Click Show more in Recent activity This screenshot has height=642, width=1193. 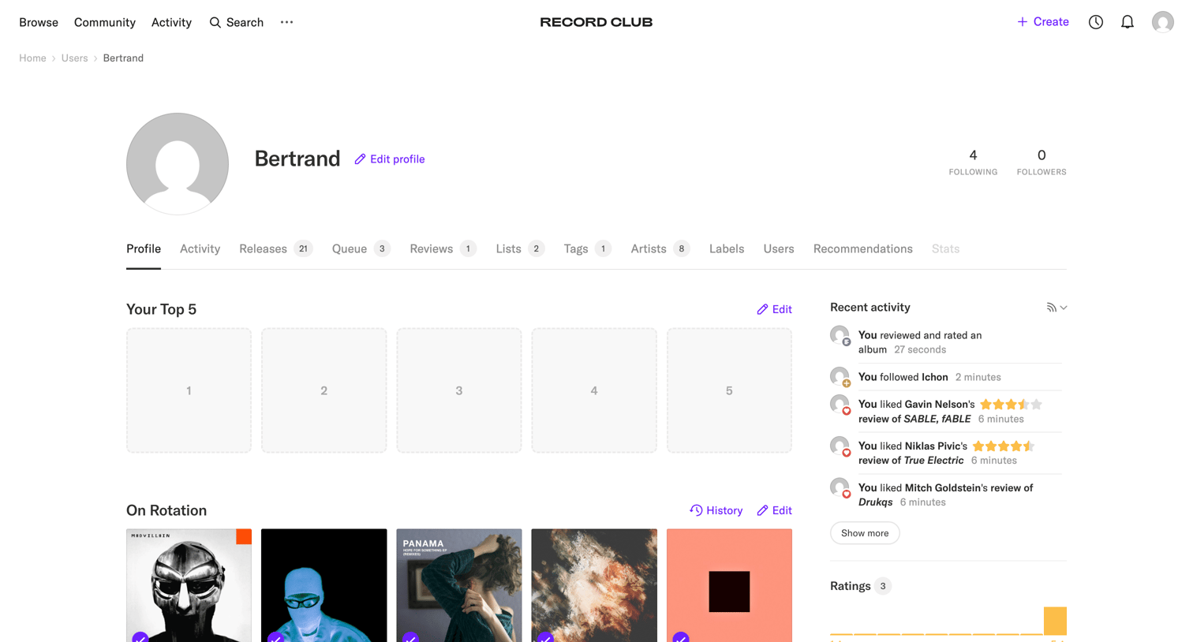865,533
